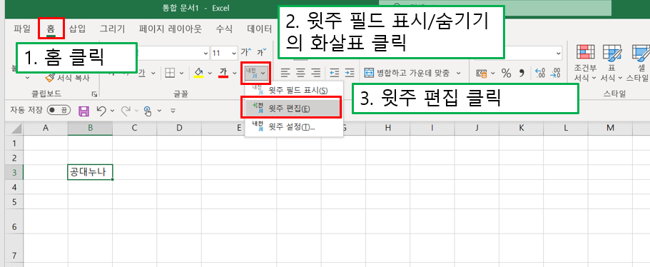Select column B header
This screenshot has width=650, height=267.
pyautogui.click(x=90, y=129)
